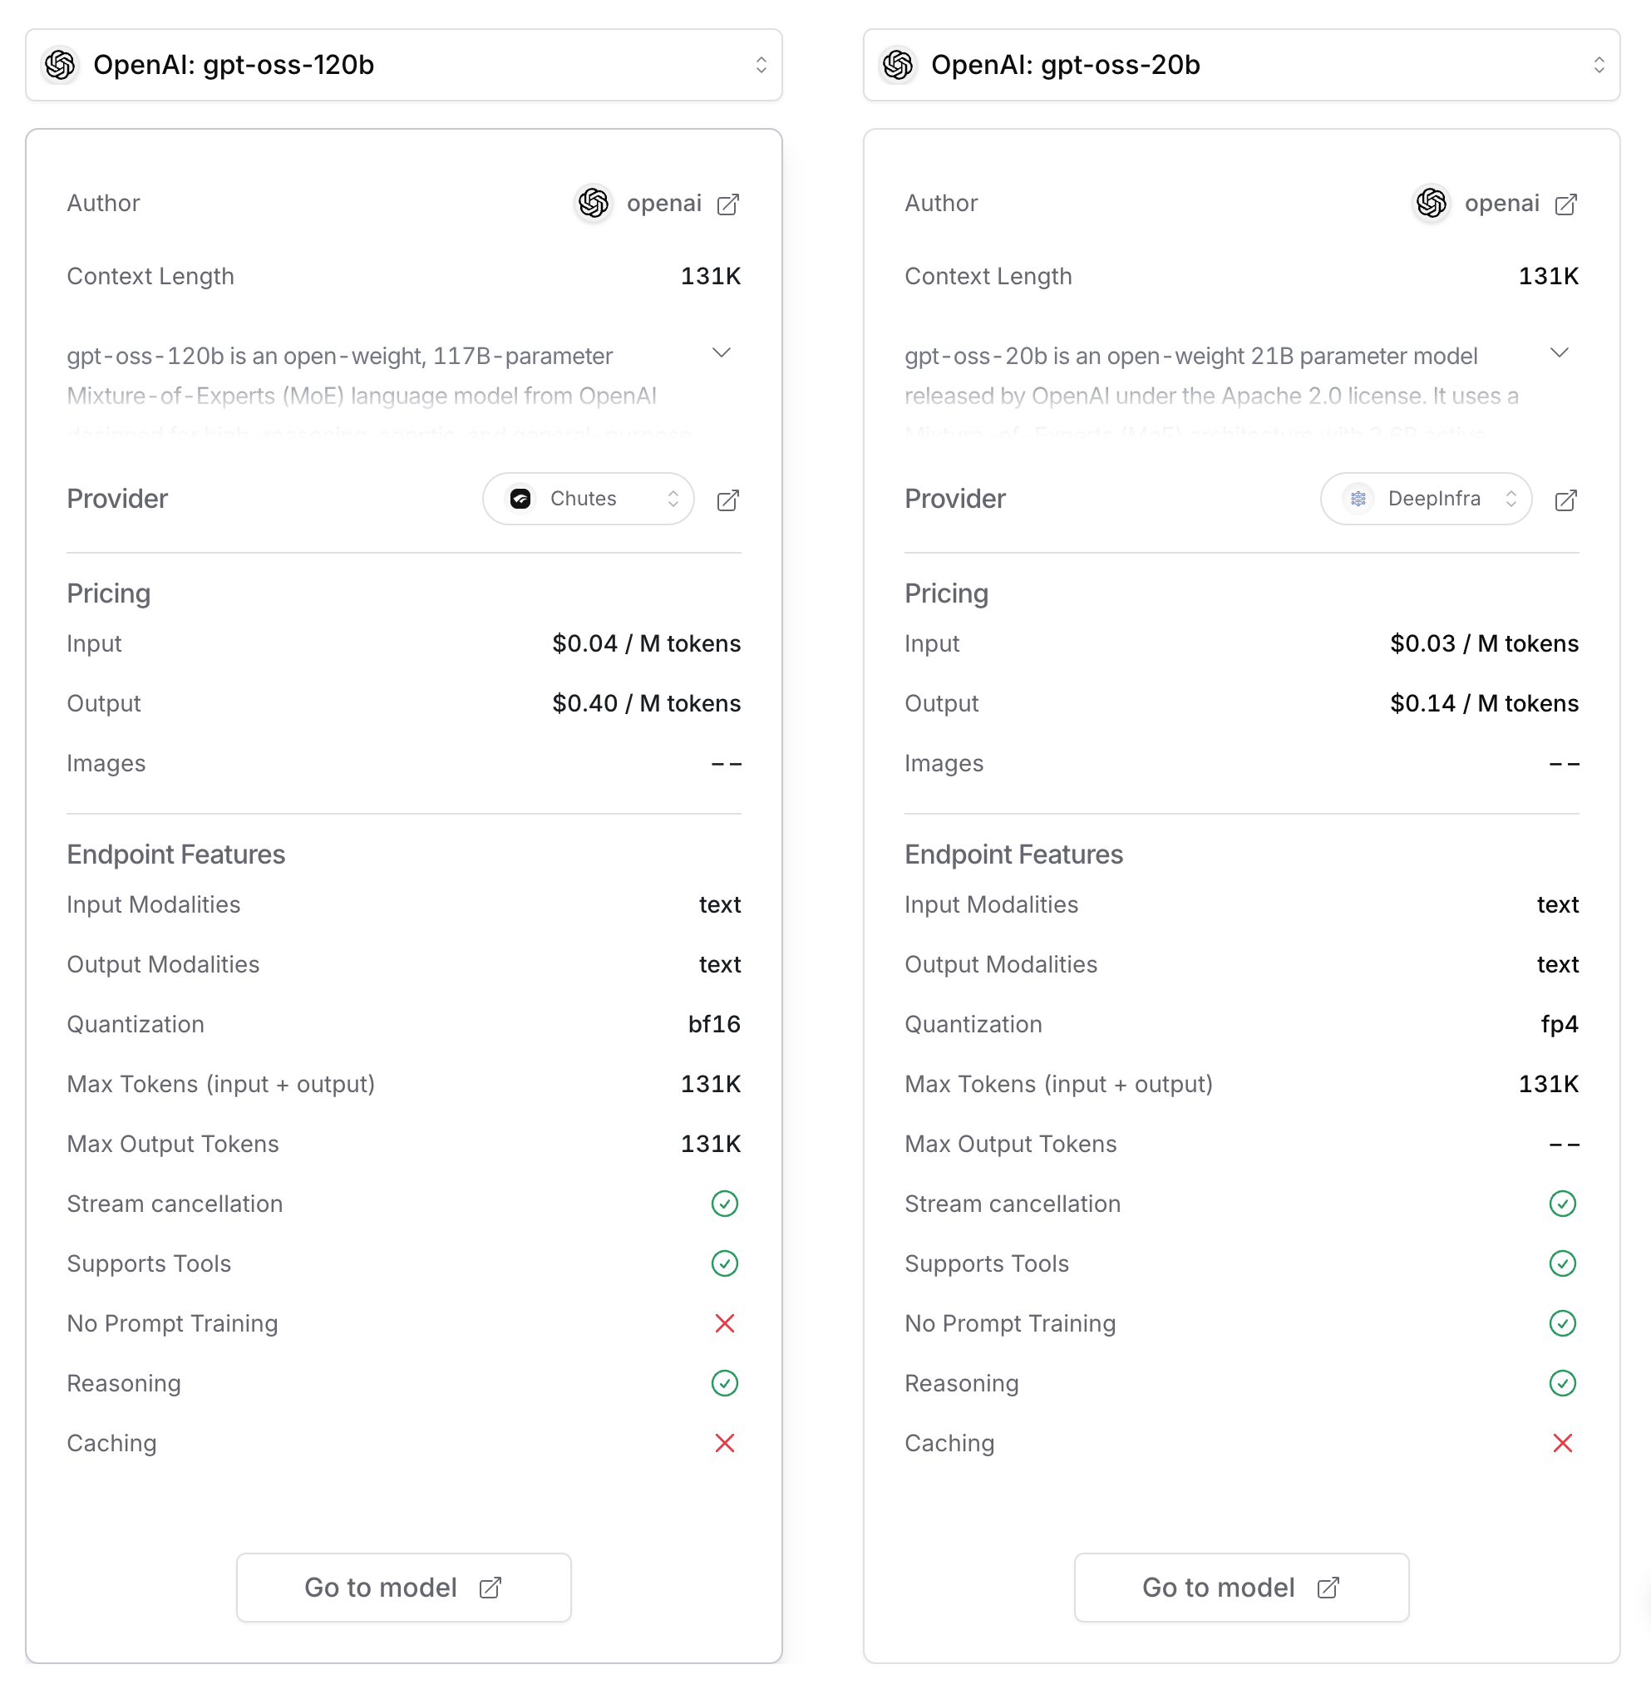
Task: Click the green check beside gpt-oss-20b No Prompt Training
Action: (1562, 1323)
